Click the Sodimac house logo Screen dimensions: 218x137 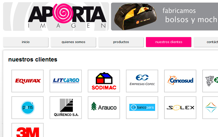[104, 81]
